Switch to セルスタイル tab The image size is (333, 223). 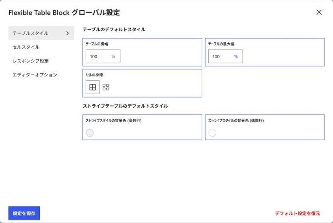point(26,47)
